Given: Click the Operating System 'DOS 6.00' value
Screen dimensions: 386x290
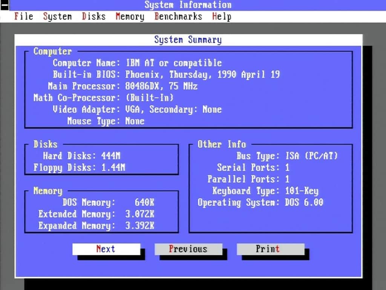Looking at the screenshot, I should coord(304,202).
